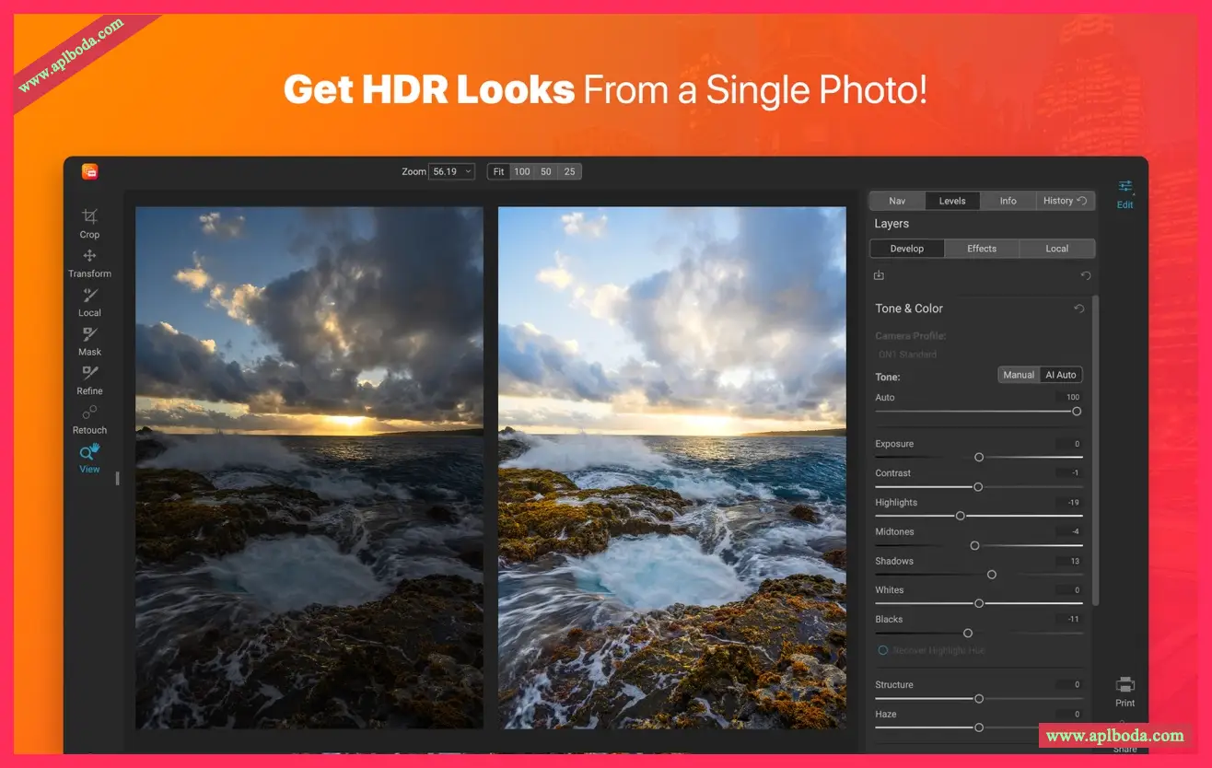
Task: Enable AI Auto tone mode
Action: [x=1060, y=375]
